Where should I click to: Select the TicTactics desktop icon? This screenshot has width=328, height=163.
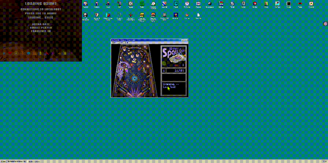[187, 5]
